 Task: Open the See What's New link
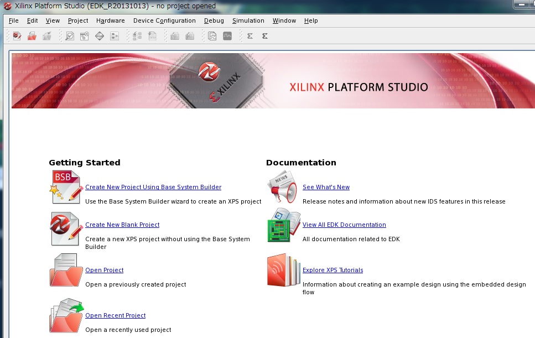coord(326,187)
